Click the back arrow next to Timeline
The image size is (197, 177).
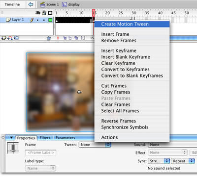[x=31, y=4]
